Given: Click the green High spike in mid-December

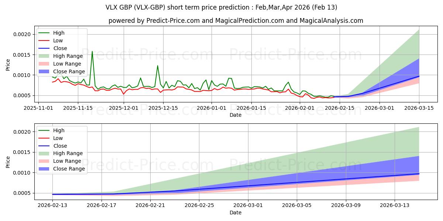Looking at the screenshot, I should (x=158, y=66).
